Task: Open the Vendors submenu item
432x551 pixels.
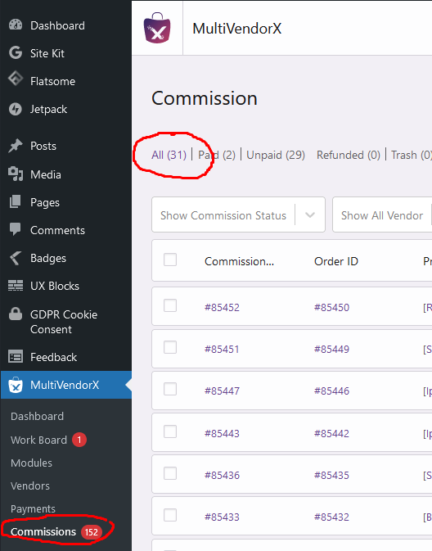Action: 30,486
